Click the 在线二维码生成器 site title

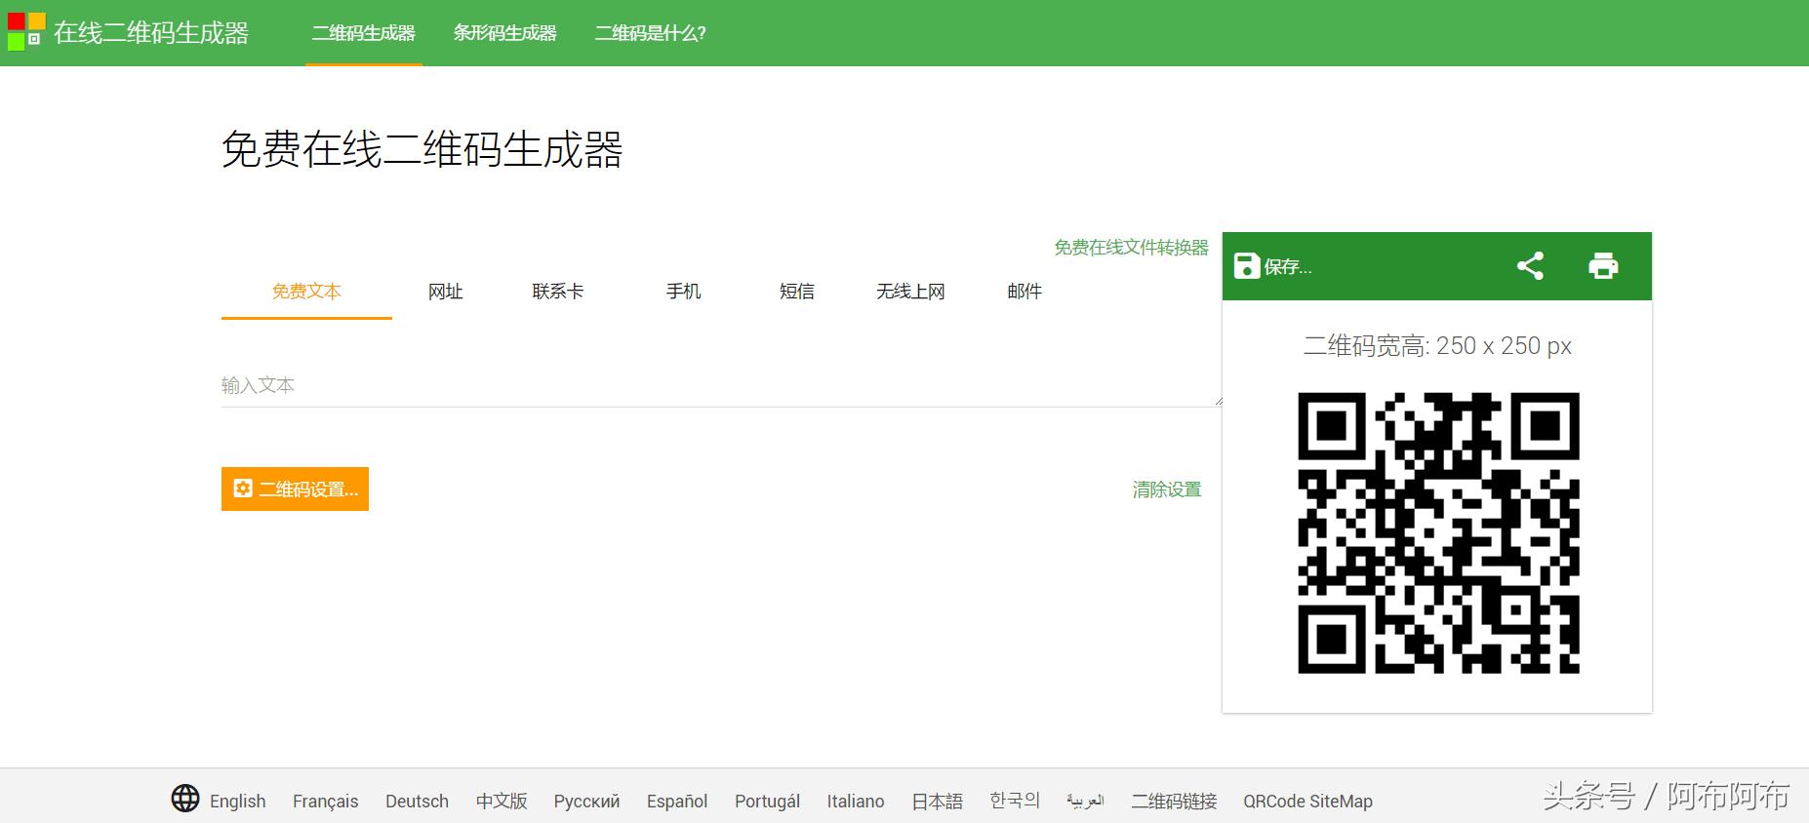(x=151, y=32)
